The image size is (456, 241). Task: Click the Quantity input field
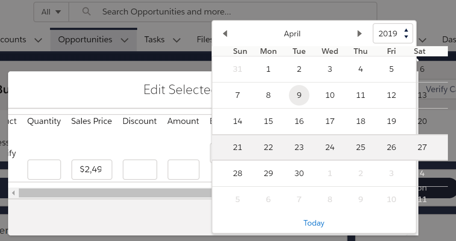(x=44, y=170)
